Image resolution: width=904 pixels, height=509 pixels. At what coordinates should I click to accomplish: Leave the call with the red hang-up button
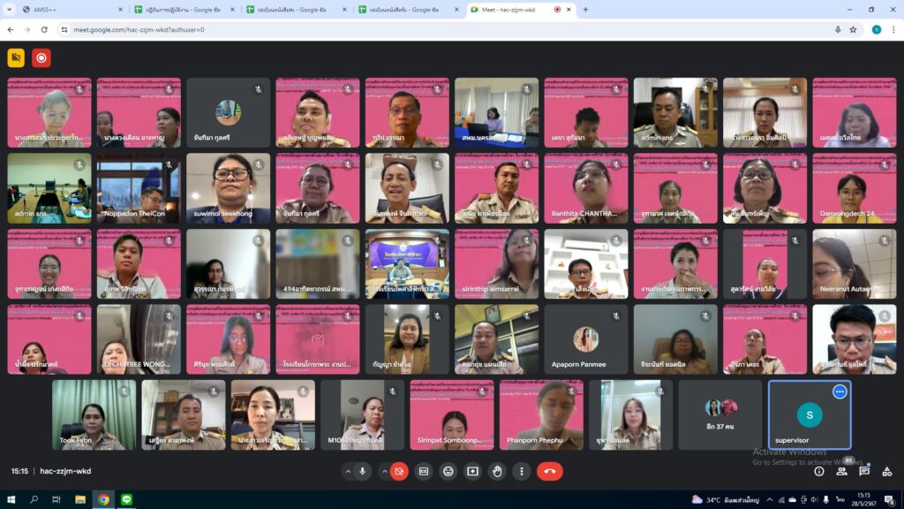[x=549, y=472]
